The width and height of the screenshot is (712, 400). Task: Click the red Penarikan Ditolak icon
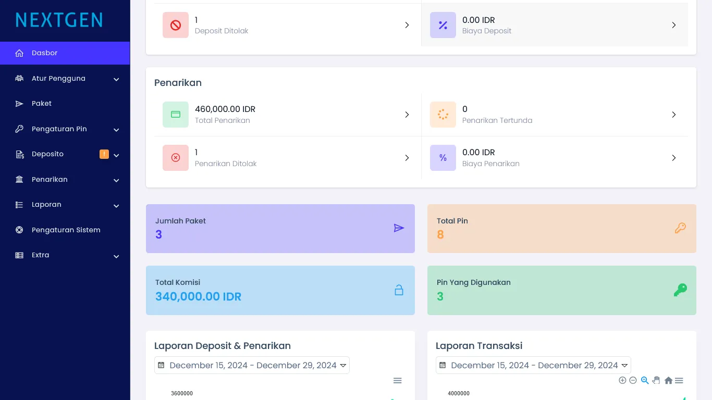click(x=176, y=158)
